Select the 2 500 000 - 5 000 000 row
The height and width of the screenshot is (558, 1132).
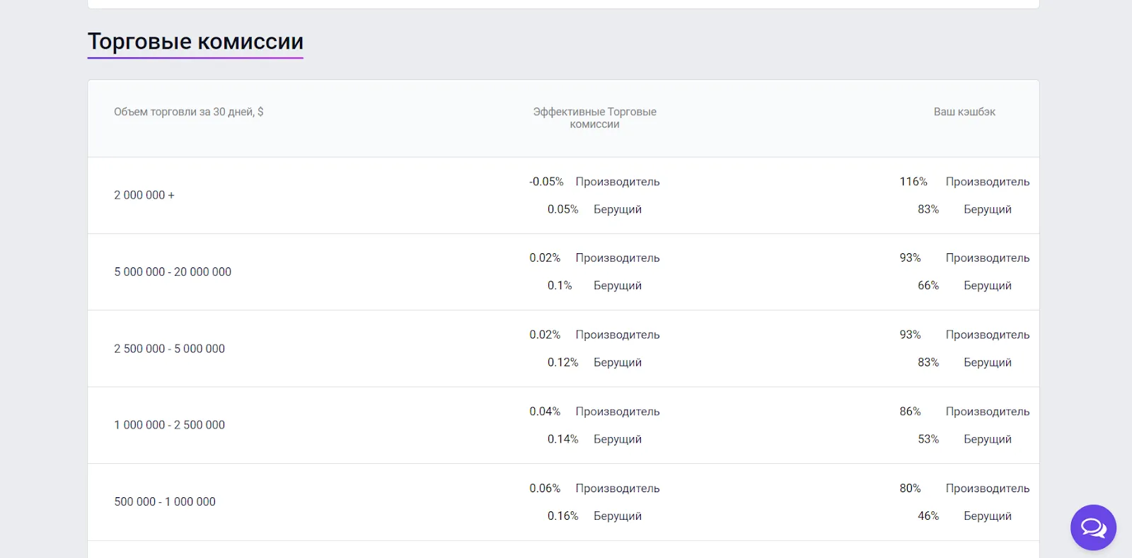click(x=563, y=349)
